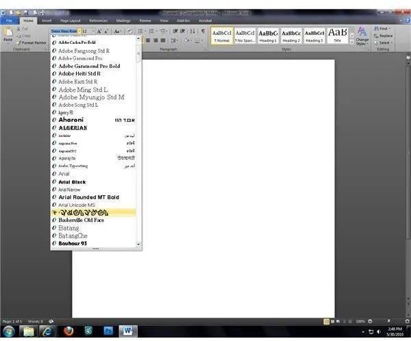Apply the Title style

tap(338, 36)
